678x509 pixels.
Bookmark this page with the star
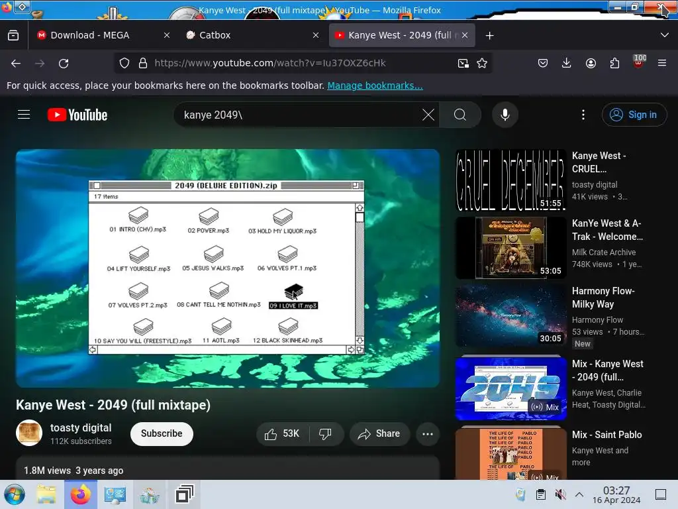tap(482, 63)
